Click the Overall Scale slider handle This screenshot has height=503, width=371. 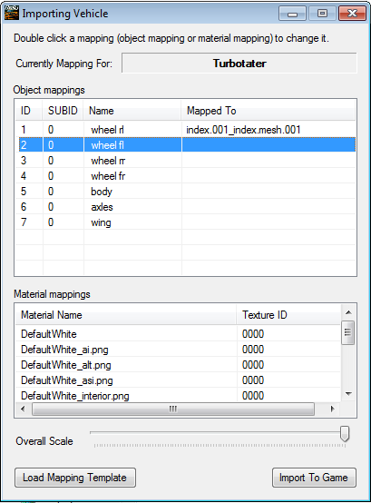345,434
